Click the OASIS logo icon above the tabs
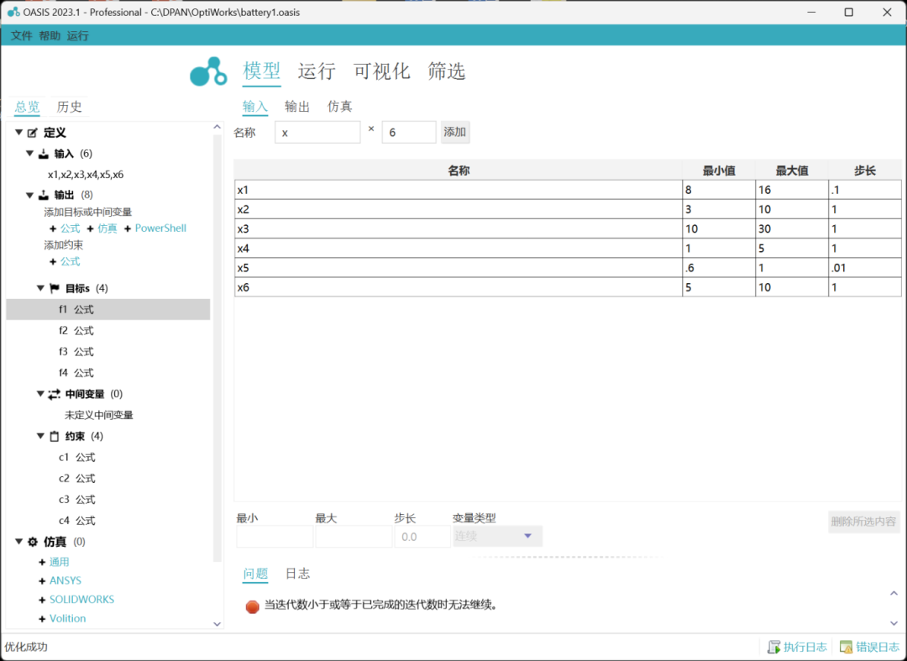The height and width of the screenshot is (661, 907). (207, 71)
